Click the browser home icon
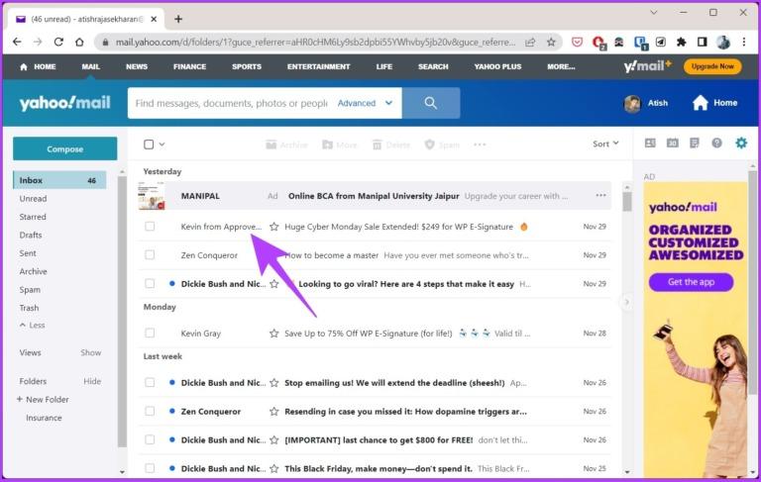This screenshot has width=761, height=482. pyautogui.click(x=79, y=43)
